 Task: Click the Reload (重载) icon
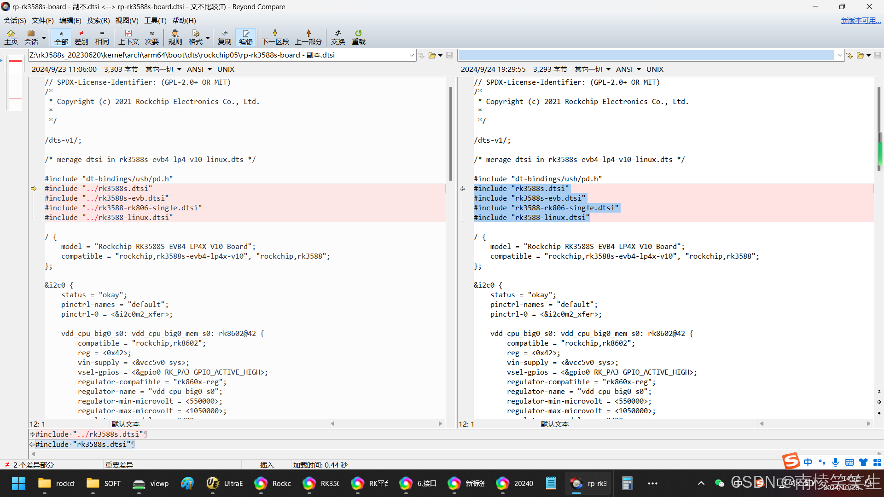click(x=358, y=37)
